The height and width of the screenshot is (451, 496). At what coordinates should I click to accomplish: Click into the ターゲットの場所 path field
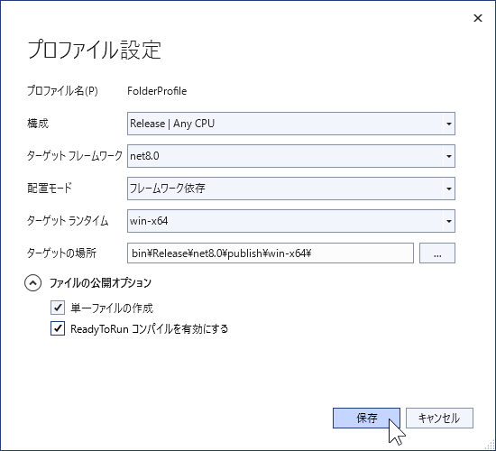tap(271, 253)
